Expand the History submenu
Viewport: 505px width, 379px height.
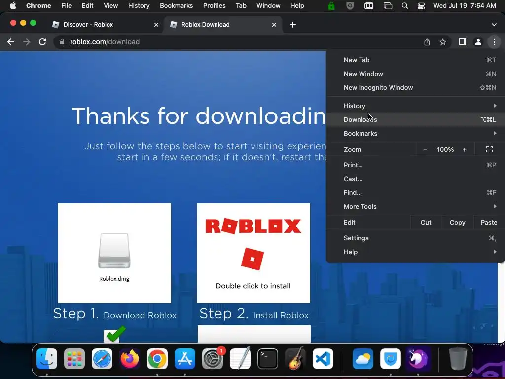coord(415,106)
